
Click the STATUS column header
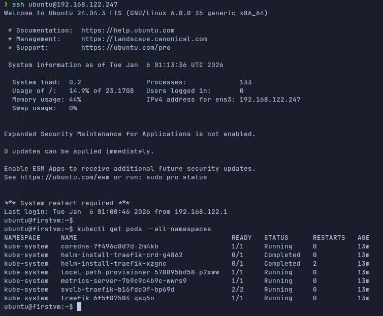tap(276, 238)
